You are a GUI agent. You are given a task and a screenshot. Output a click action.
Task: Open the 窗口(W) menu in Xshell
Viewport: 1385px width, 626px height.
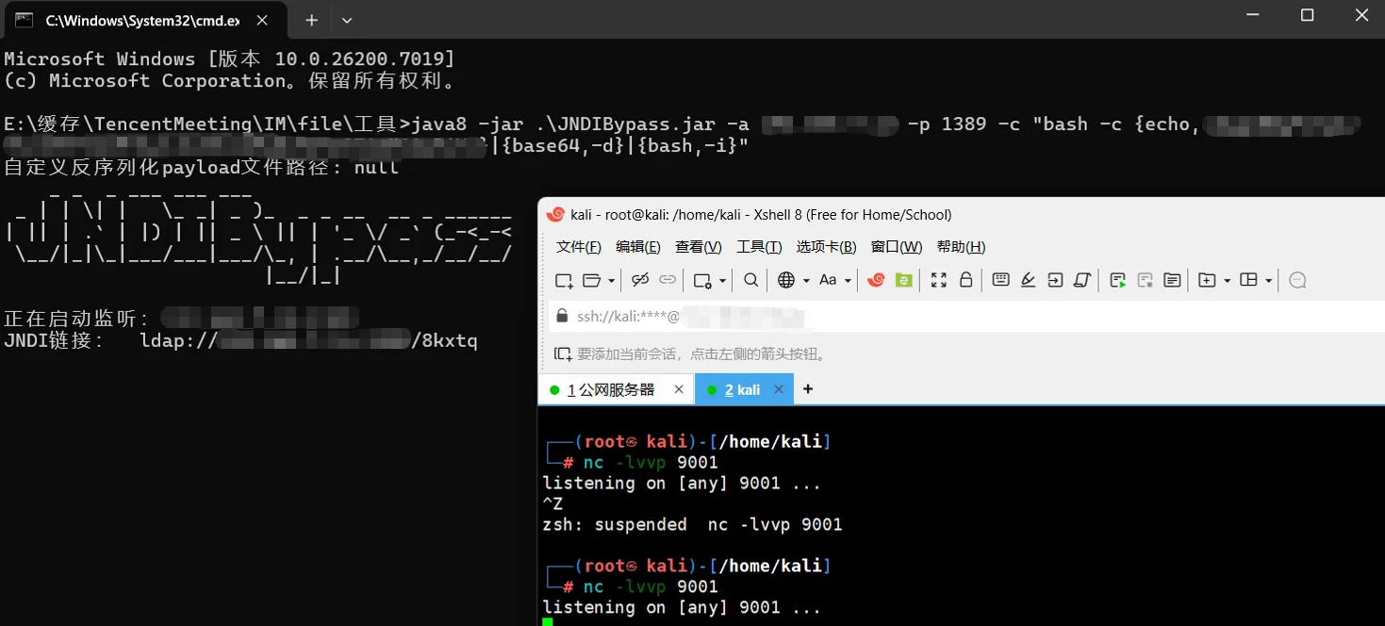(x=897, y=247)
